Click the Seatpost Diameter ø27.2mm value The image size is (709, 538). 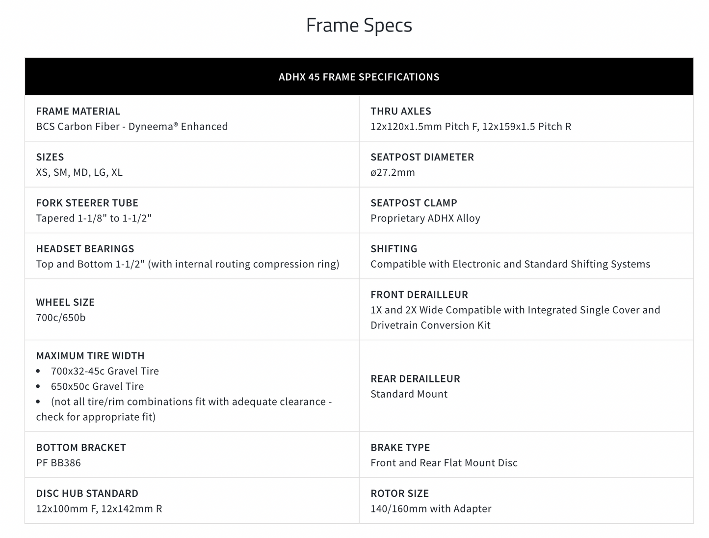[x=393, y=172]
